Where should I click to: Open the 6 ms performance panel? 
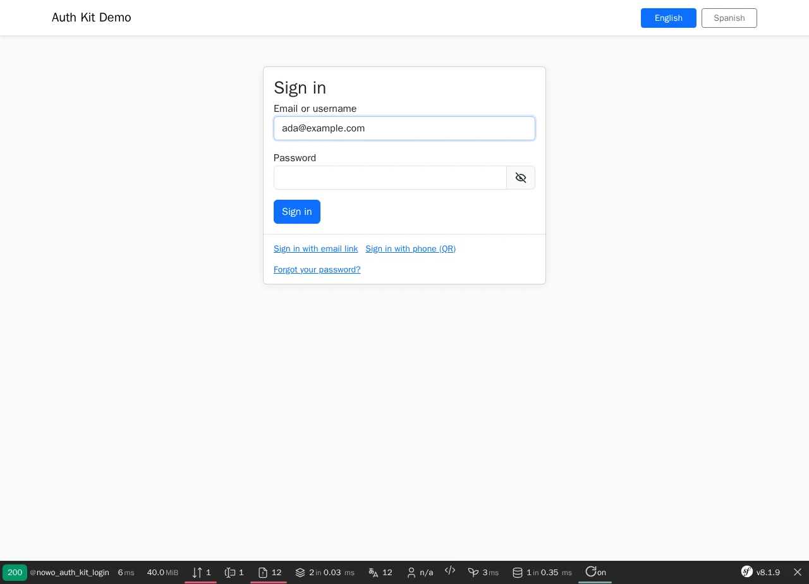coord(126,573)
